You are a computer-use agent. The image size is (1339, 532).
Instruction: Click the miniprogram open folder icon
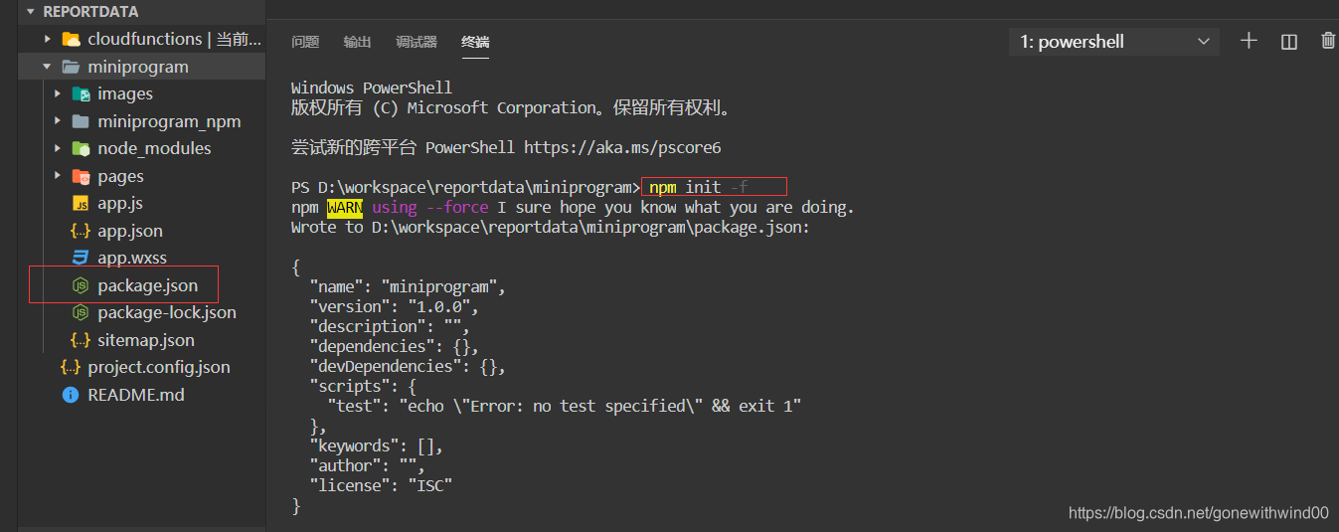click(71, 67)
